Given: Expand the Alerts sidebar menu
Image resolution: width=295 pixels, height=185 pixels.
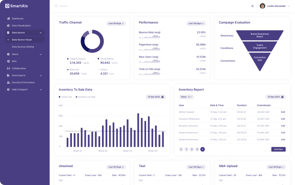Looking at the screenshot, I should point(41,54).
